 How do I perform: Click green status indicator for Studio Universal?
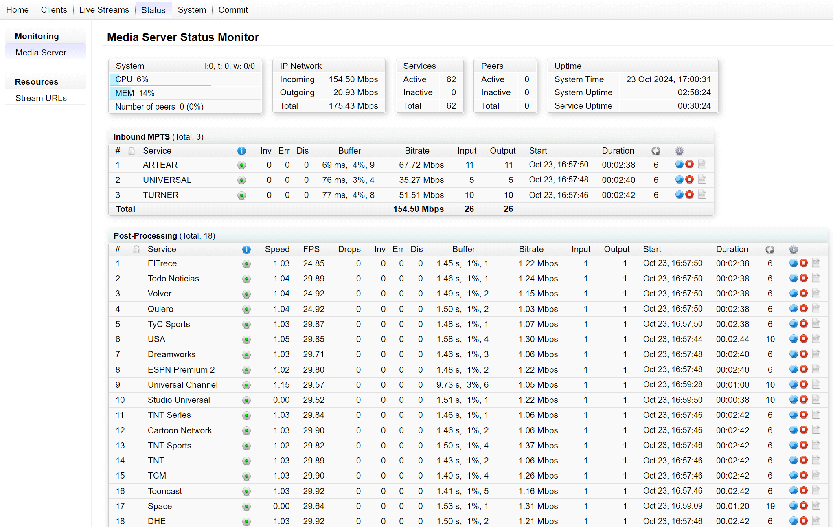pyautogui.click(x=246, y=400)
